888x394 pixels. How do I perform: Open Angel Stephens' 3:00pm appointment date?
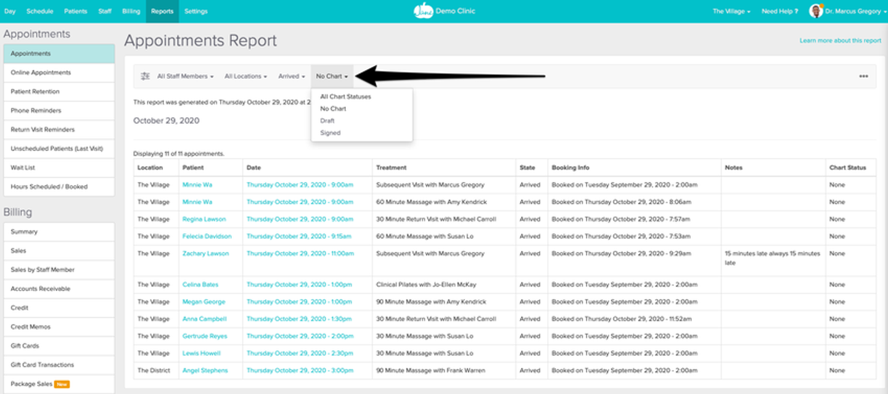tap(299, 371)
